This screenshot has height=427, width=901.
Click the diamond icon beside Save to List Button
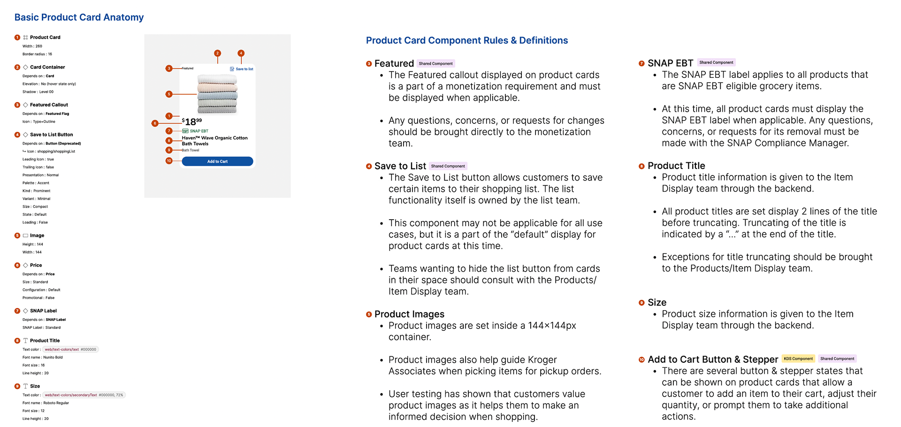25,135
